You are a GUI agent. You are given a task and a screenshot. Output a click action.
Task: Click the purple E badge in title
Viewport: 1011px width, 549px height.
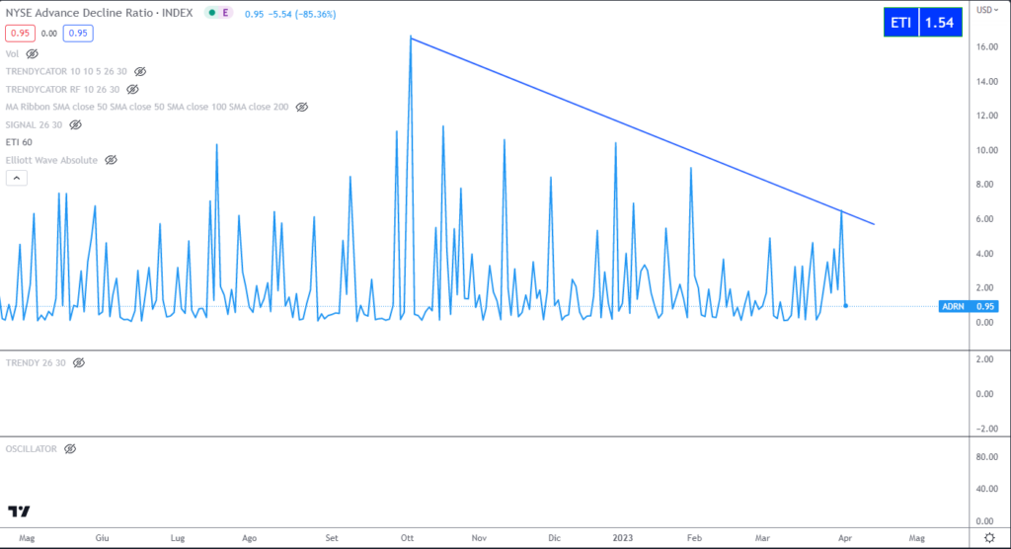point(226,13)
